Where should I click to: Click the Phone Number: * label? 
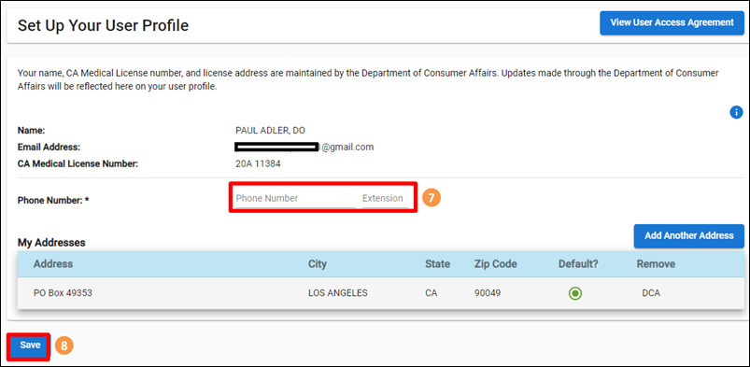point(53,201)
